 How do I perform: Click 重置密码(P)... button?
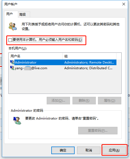[x=98, y=131]
